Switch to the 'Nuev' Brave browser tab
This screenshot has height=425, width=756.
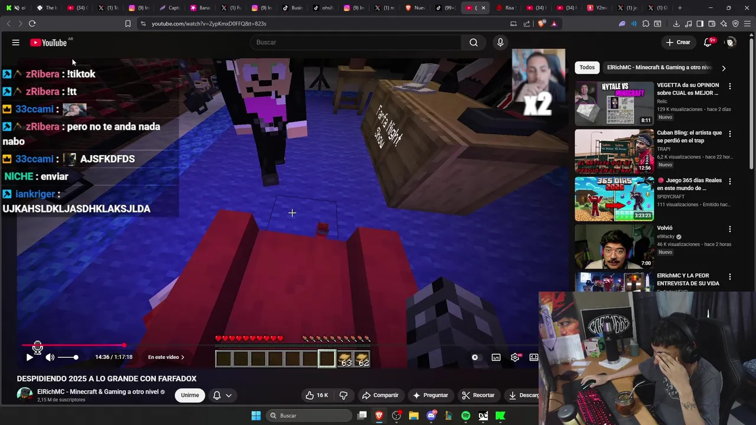415,8
